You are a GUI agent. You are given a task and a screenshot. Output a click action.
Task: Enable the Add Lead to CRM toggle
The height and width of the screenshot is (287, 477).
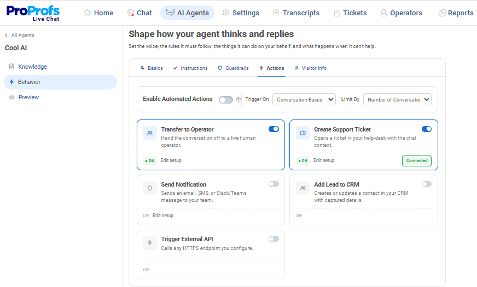427,184
